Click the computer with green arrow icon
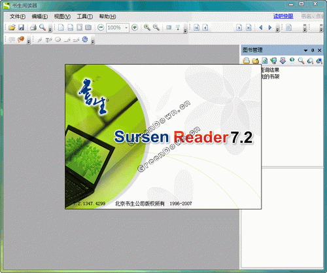The height and width of the screenshot is (273, 327). coord(273,61)
